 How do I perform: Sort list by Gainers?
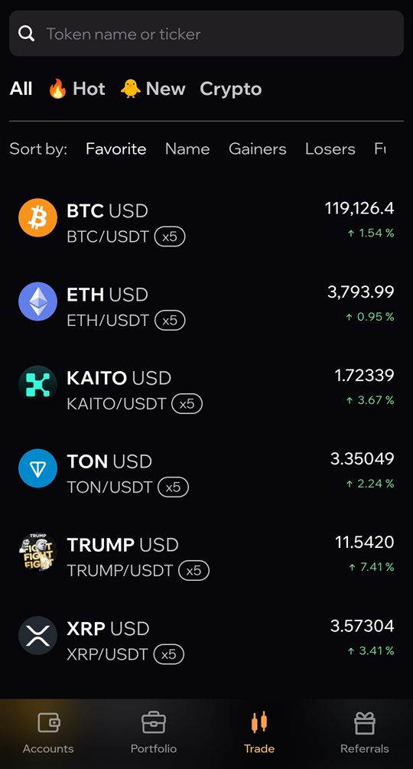pyautogui.click(x=257, y=149)
